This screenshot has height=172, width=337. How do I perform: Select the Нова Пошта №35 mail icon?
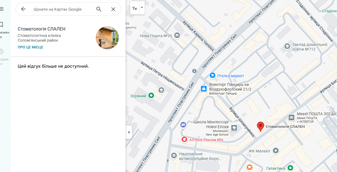click(x=177, y=35)
